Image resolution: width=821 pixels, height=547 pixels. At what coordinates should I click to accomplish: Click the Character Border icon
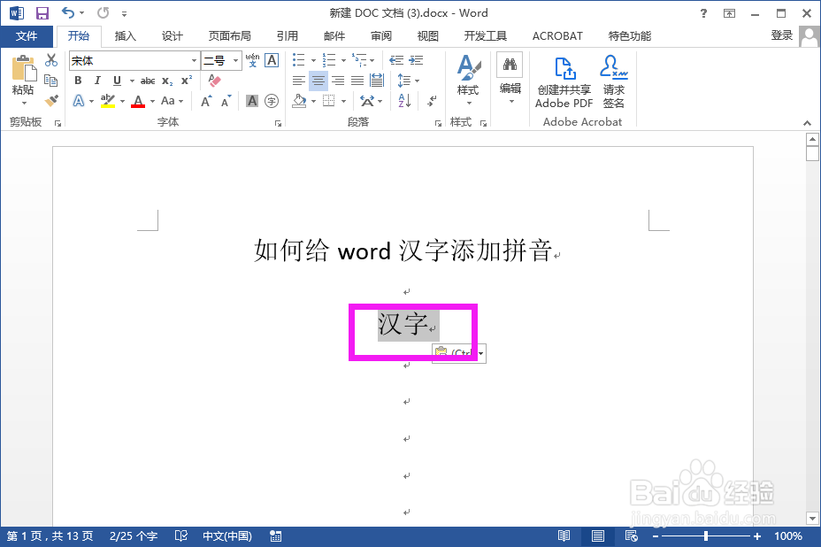tap(272, 60)
